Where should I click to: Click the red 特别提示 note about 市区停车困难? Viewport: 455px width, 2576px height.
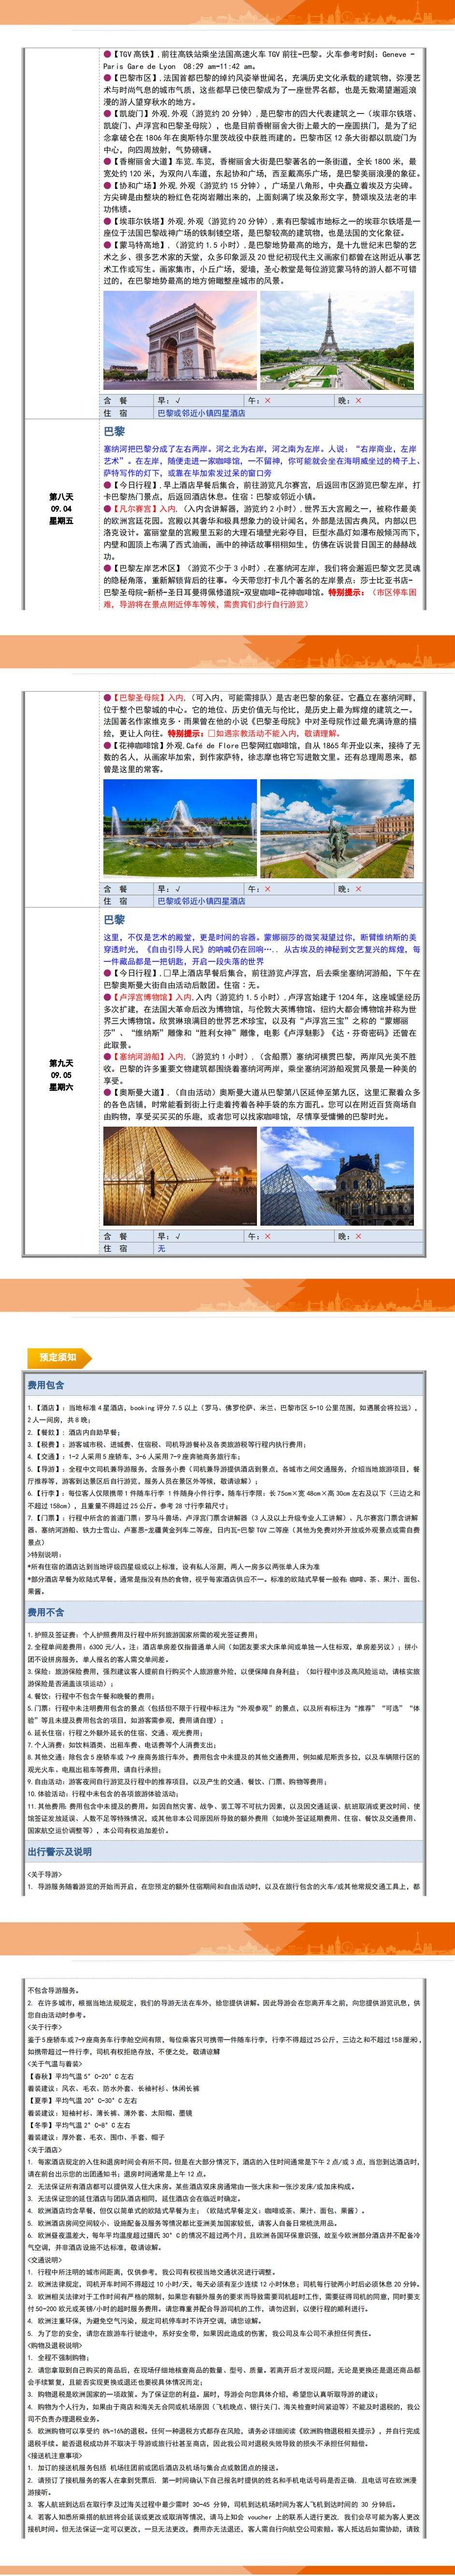click(x=262, y=597)
